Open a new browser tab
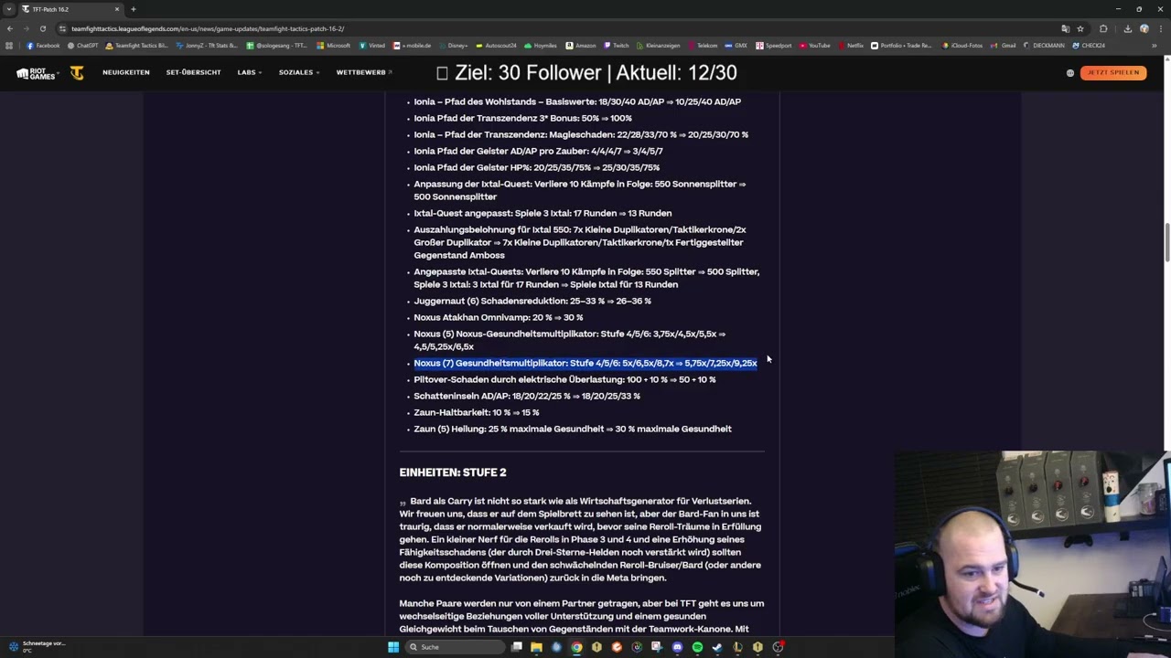 (134, 9)
